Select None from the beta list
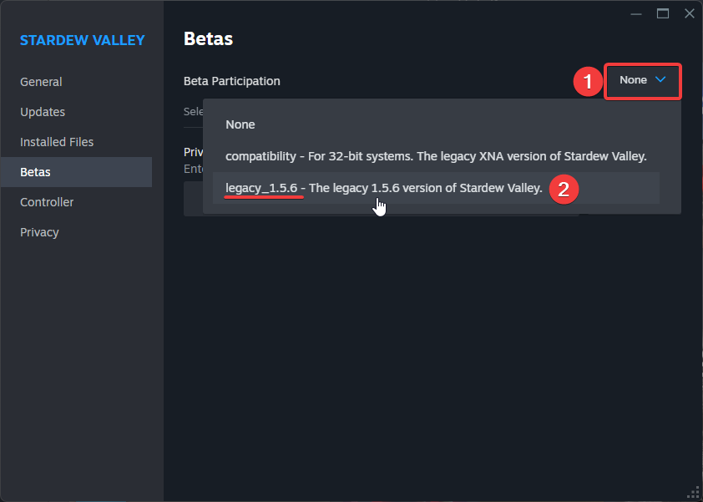Image resolution: width=703 pixels, height=502 pixels. pos(240,124)
